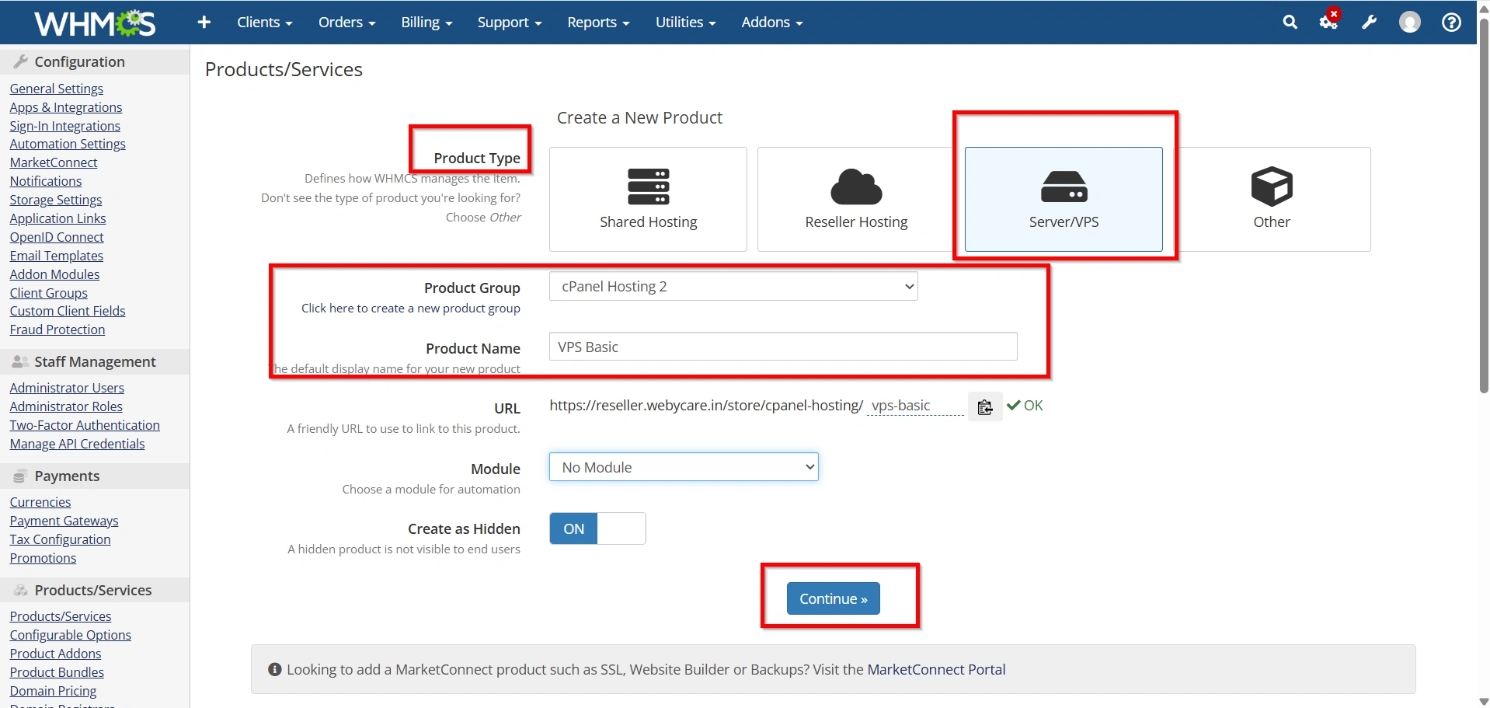The image size is (1490, 708).
Task: Open Automation Settings sidebar link
Action: pyautogui.click(x=68, y=144)
